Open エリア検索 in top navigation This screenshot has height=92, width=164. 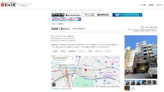[x=143, y=5]
